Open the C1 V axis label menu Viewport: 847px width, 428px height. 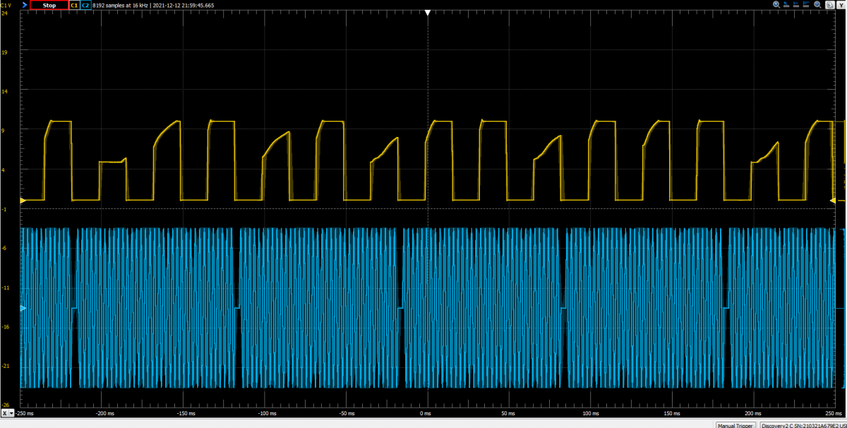click(7, 5)
